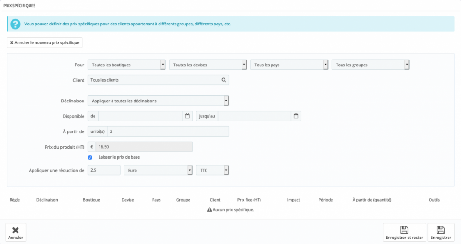The image size is (461, 244).
Task: Open the 'jusqu'au' end date calendar icon
Action: pos(296,116)
